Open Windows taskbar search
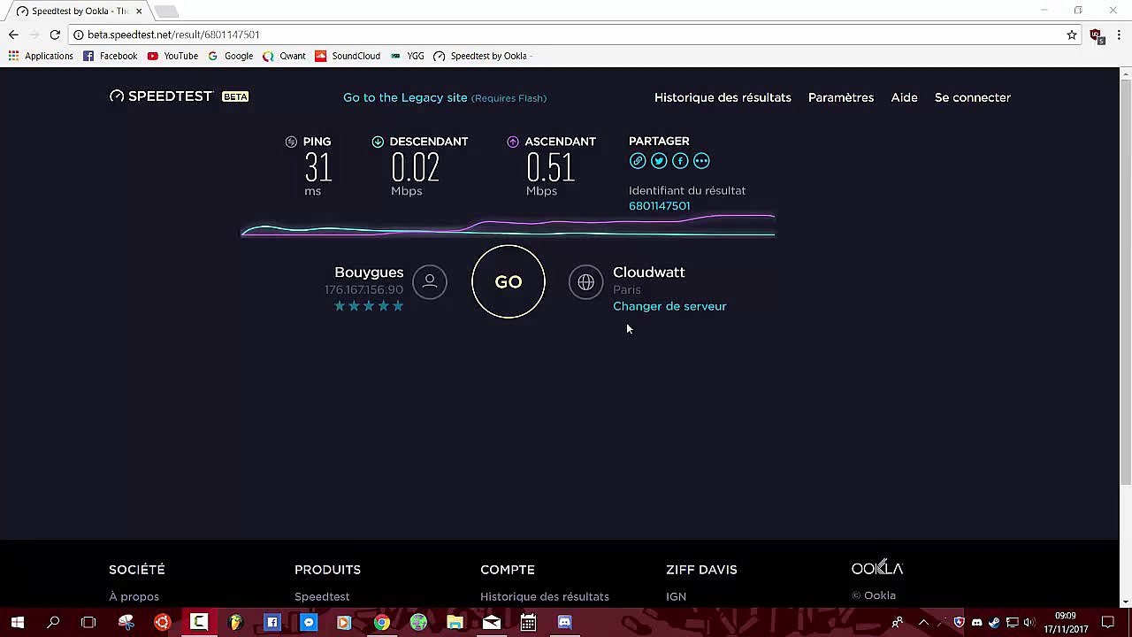Viewport: 1132px width, 637px height. click(x=53, y=623)
